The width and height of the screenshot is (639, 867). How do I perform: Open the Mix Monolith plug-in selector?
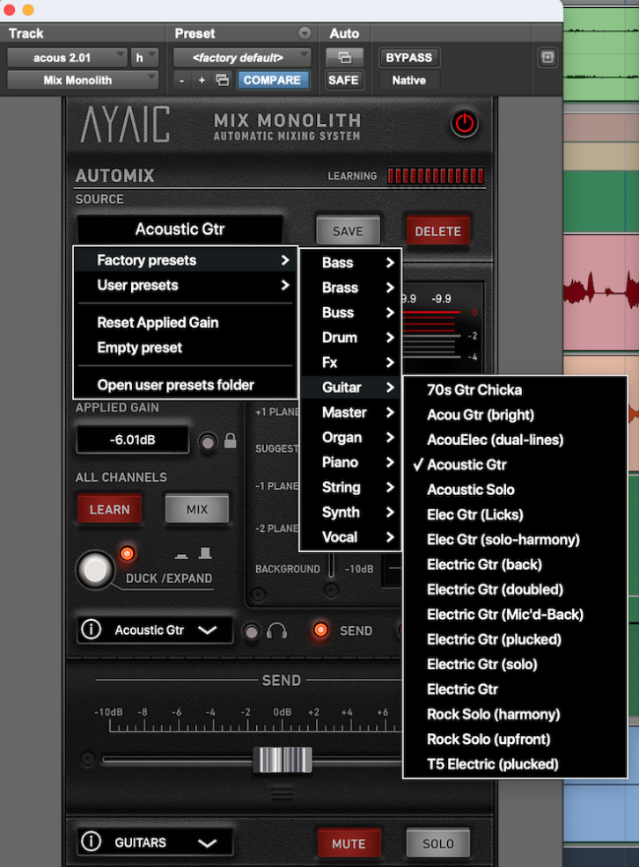click(x=83, y=80)
